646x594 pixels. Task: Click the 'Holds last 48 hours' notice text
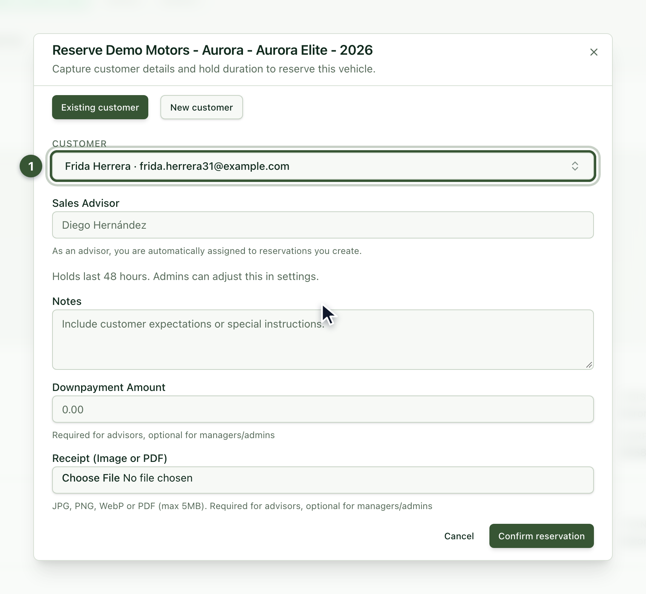[185, 276]
